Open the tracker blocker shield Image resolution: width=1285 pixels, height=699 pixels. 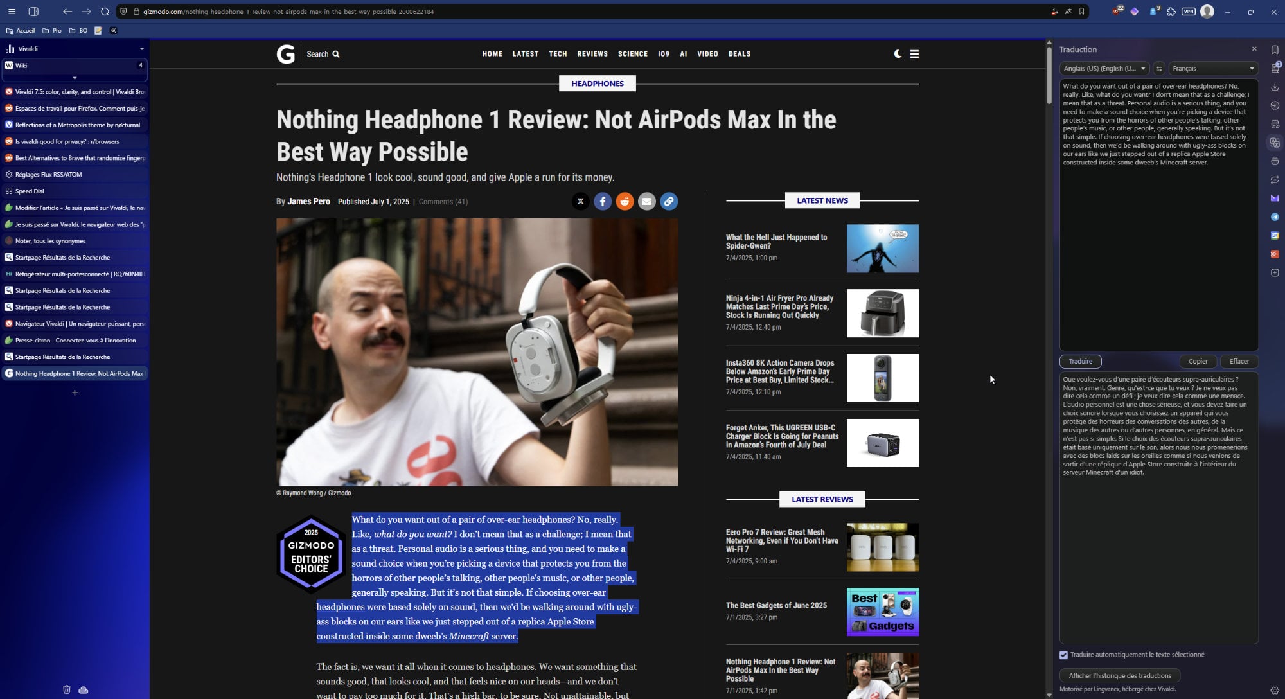[123, 12]
